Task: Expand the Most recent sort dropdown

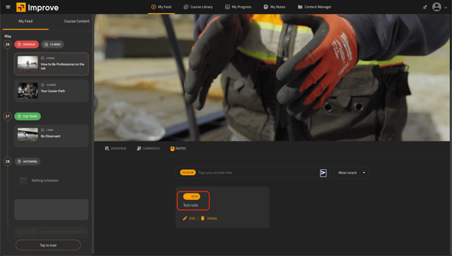Action: [351, 172]
